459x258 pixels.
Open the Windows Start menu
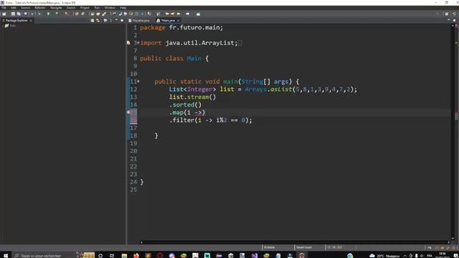pyautogui.click(x=6, y=255)
